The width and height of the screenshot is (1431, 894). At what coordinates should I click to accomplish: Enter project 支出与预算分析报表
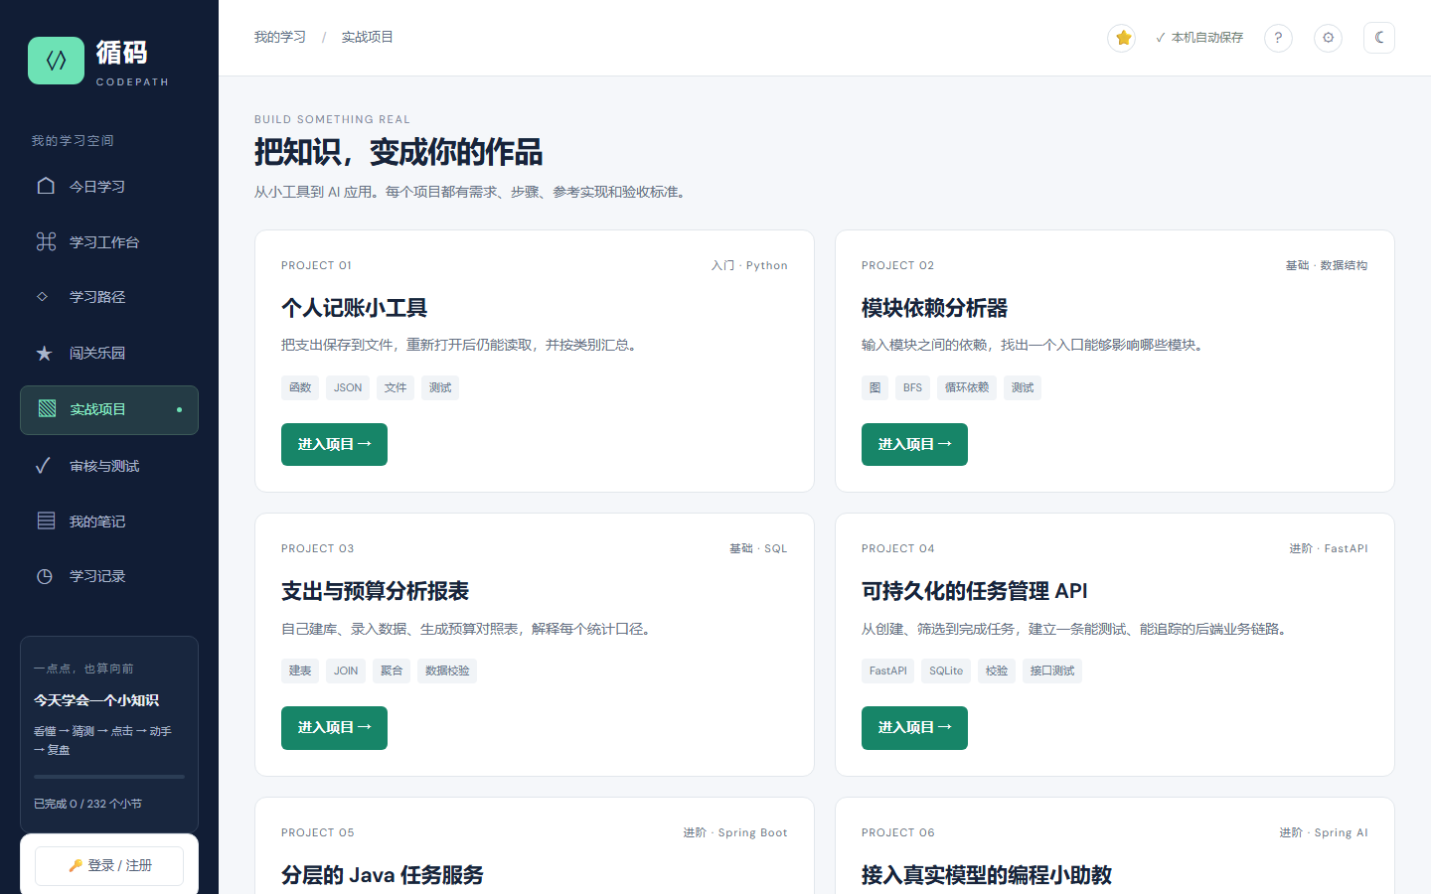(334, 728)
